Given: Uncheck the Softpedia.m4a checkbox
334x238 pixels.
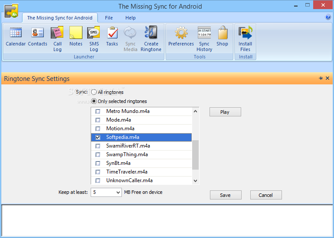Looking at the screenshot, I should (98, 137).
